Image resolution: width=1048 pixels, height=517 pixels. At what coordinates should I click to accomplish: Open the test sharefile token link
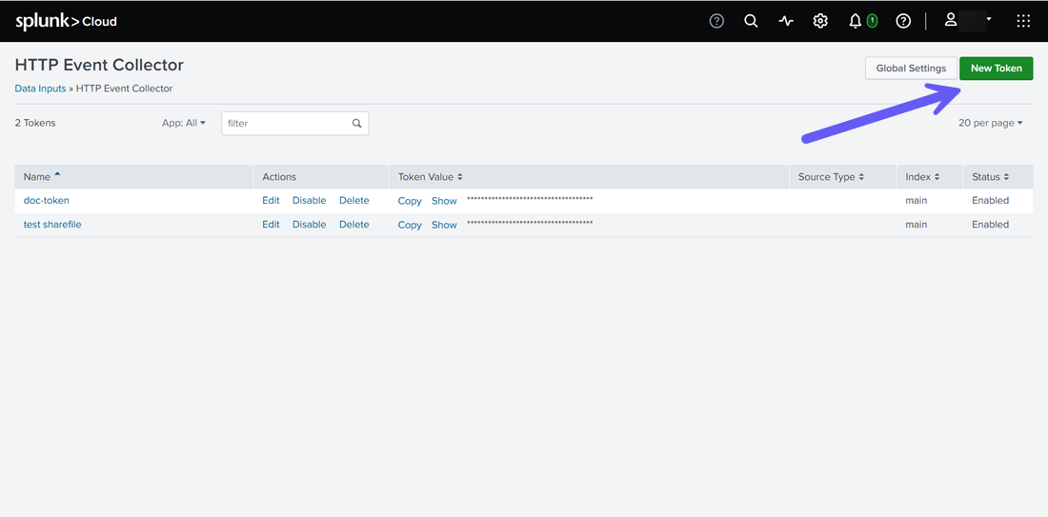52,225
